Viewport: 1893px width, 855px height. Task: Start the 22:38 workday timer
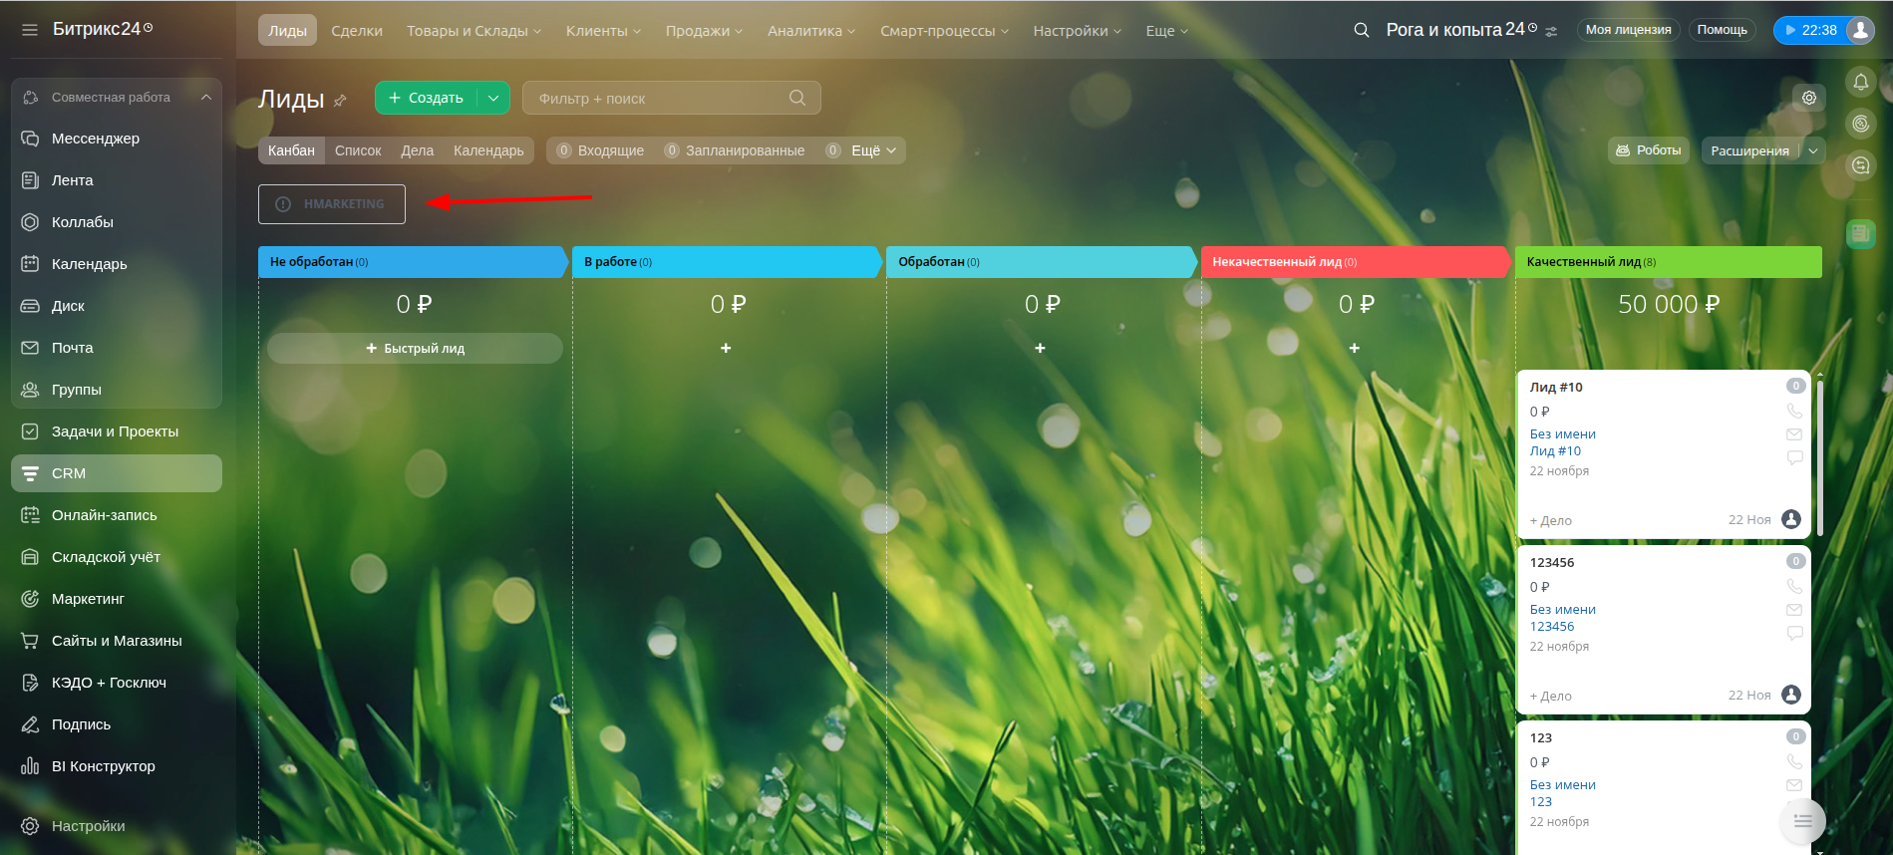point(1809,30)
